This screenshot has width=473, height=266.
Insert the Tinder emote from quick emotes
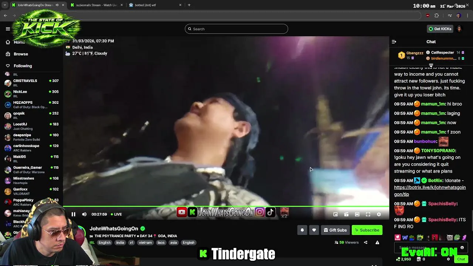pos(398,238)
